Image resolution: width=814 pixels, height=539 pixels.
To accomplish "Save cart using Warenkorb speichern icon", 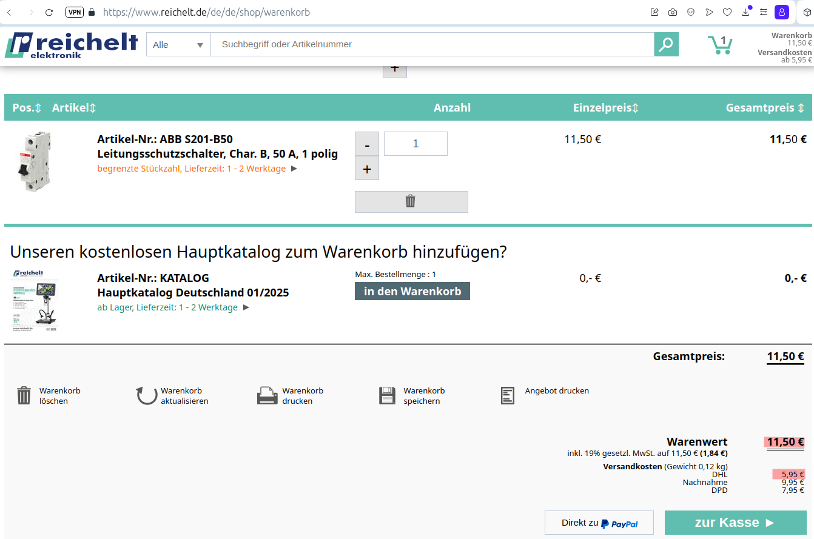I will 387,396.
